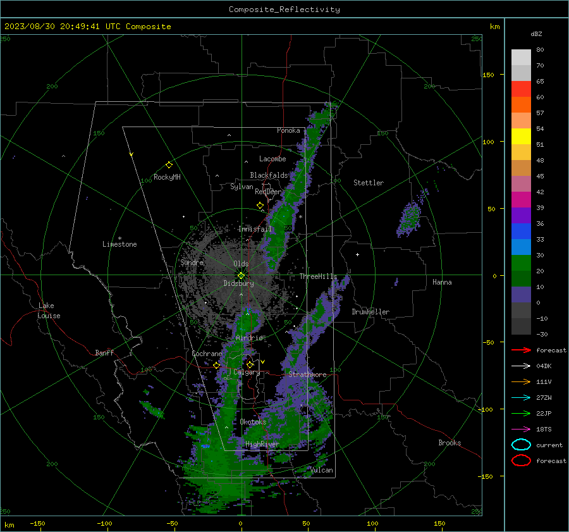Click the cyan 'current' oval icon
Image resolution: width=569 pixels, height=532 pixels.
coord(521,445)
